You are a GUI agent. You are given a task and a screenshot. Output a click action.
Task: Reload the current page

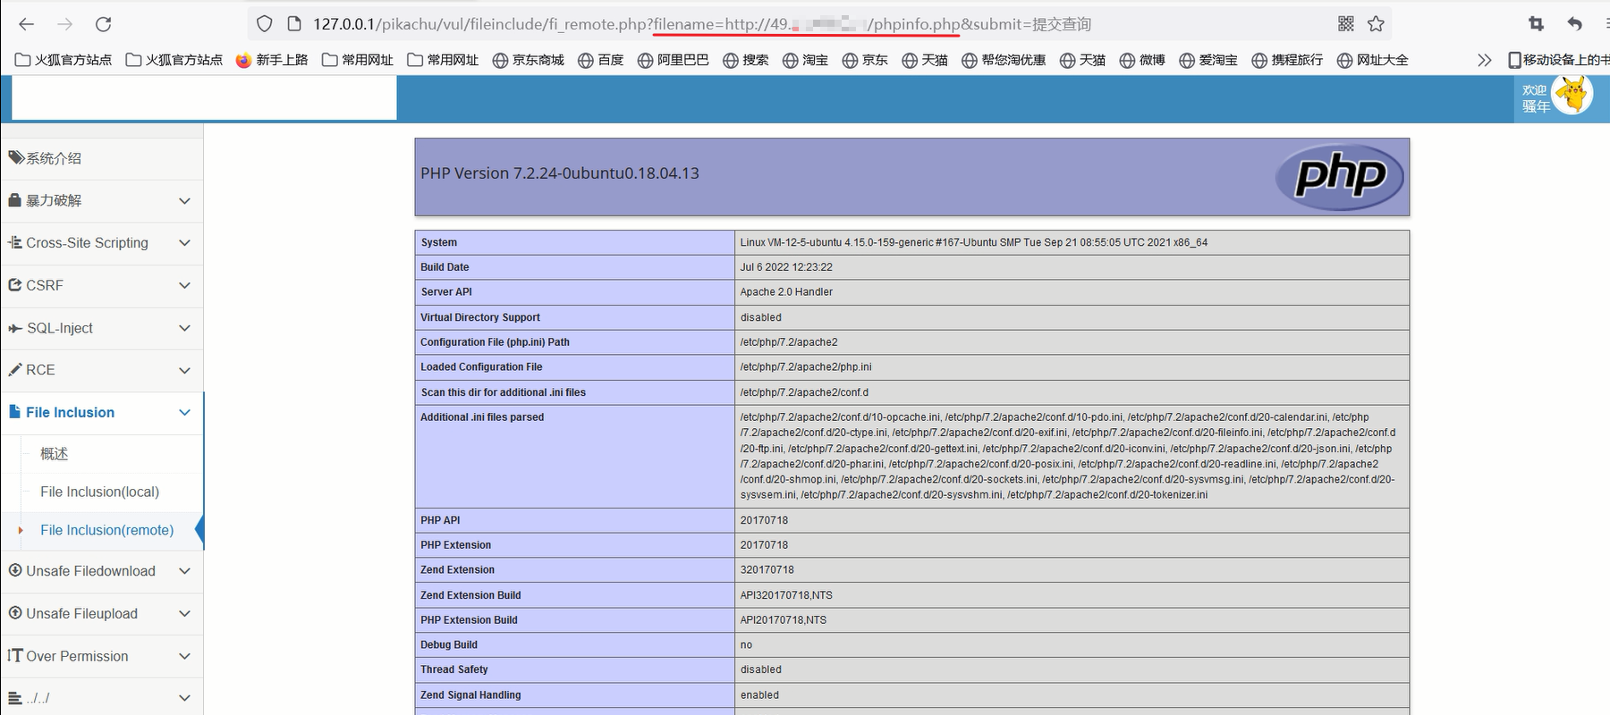[104, 24]
